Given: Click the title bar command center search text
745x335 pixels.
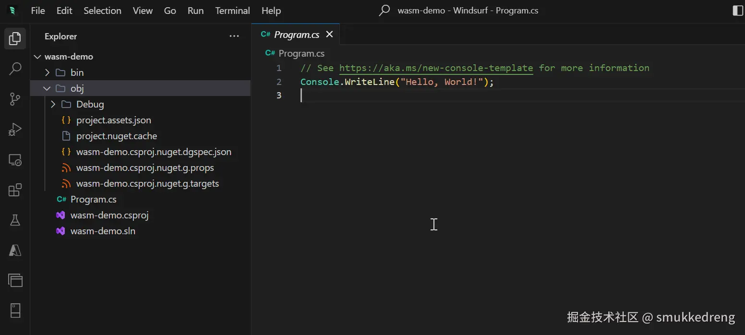Looking at the screenshot, I should 468,11.
